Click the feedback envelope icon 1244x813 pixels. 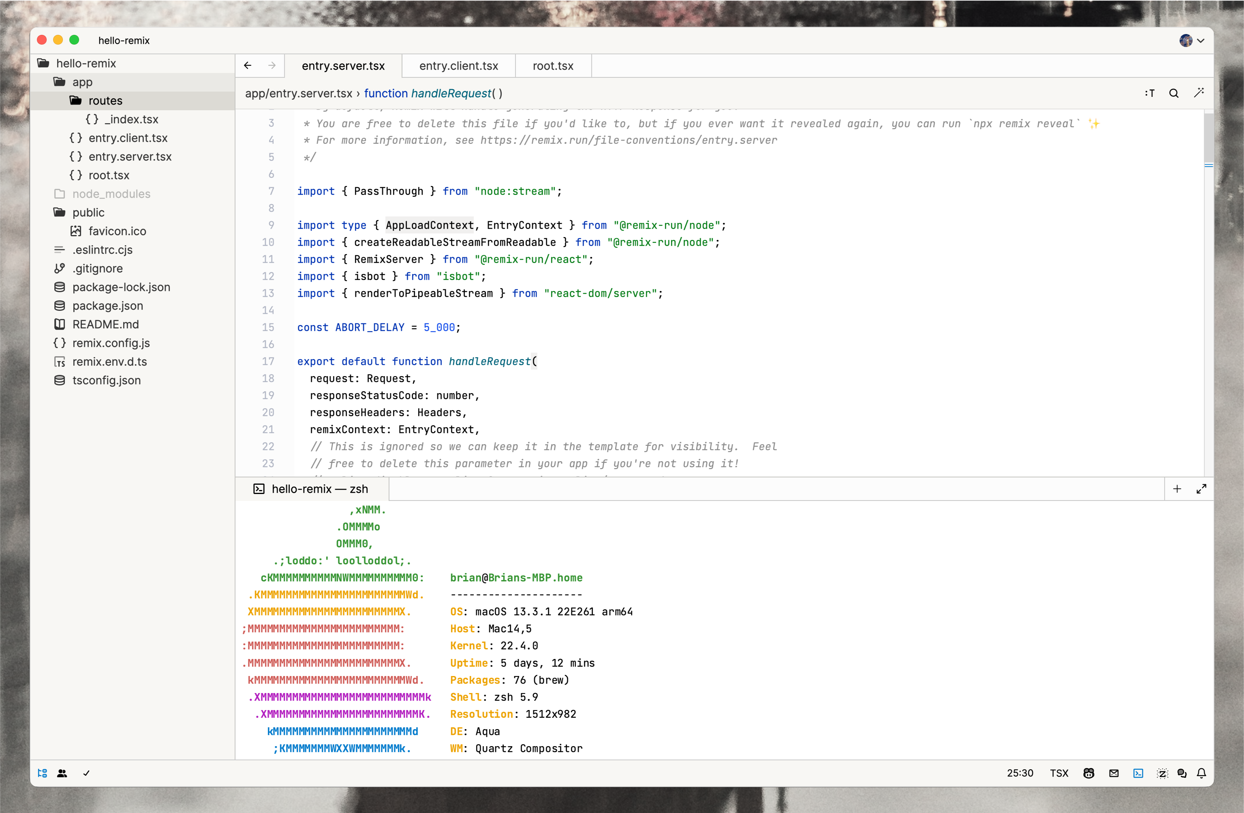pyautogui.click(x=1114, y=773)
